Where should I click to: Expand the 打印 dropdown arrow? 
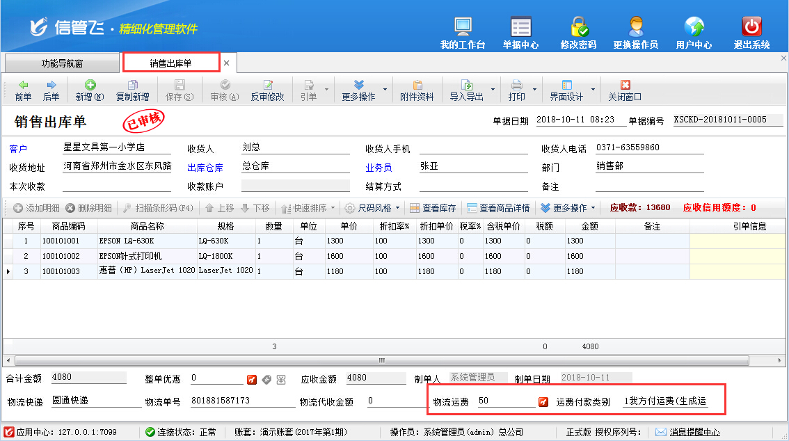pos(534,90)
